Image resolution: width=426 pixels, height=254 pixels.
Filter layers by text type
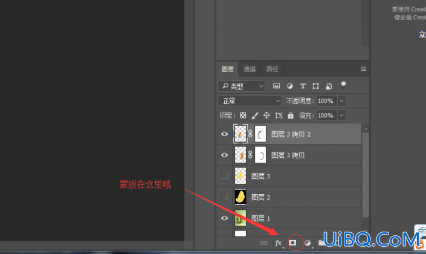(303, 86)
